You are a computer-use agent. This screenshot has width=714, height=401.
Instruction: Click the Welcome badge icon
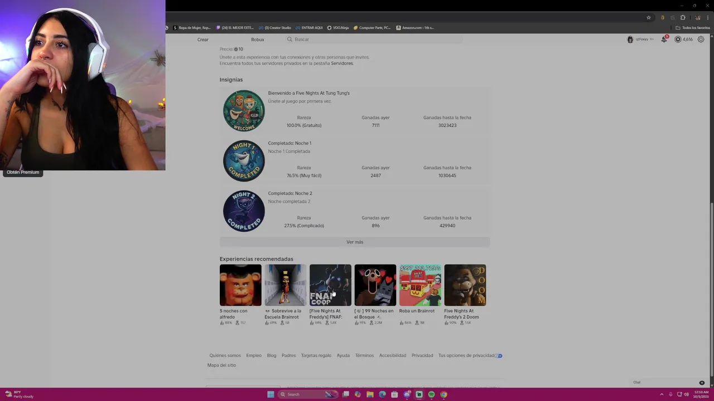pyautogui.click(x=244, y=110)
